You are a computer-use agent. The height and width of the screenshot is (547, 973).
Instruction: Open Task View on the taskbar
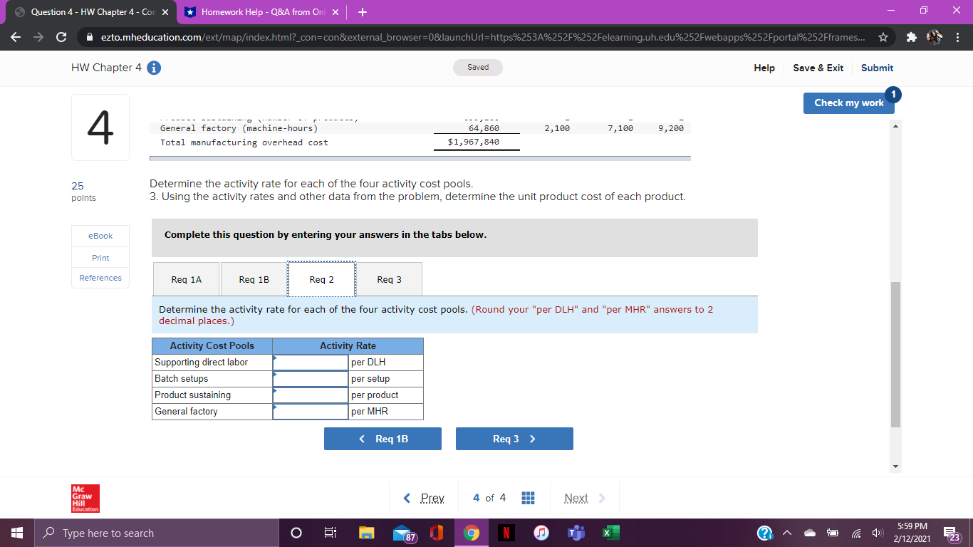click(330, 533)
